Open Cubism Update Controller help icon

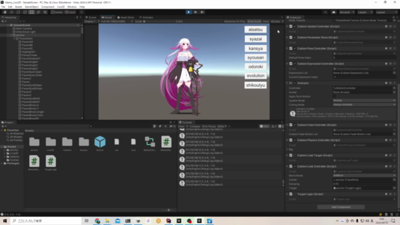(x=386, y=26)
